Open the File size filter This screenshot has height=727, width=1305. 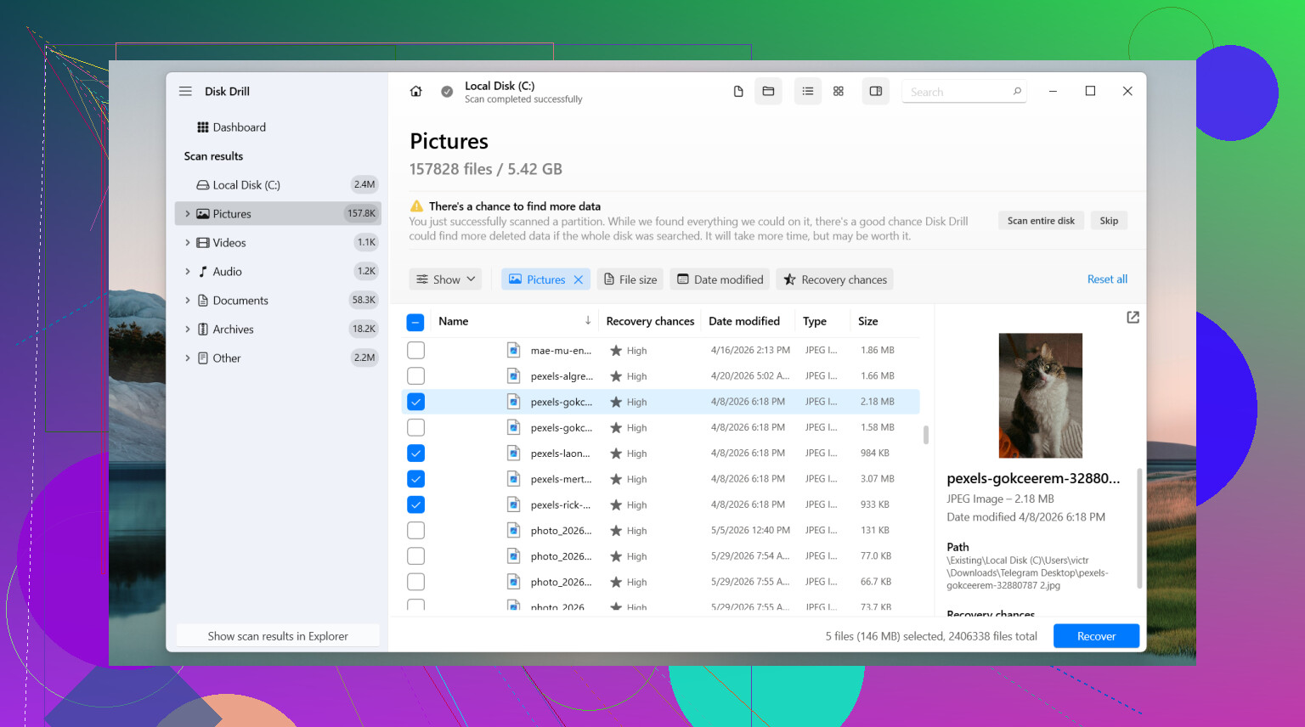click(x=630, y=279)
